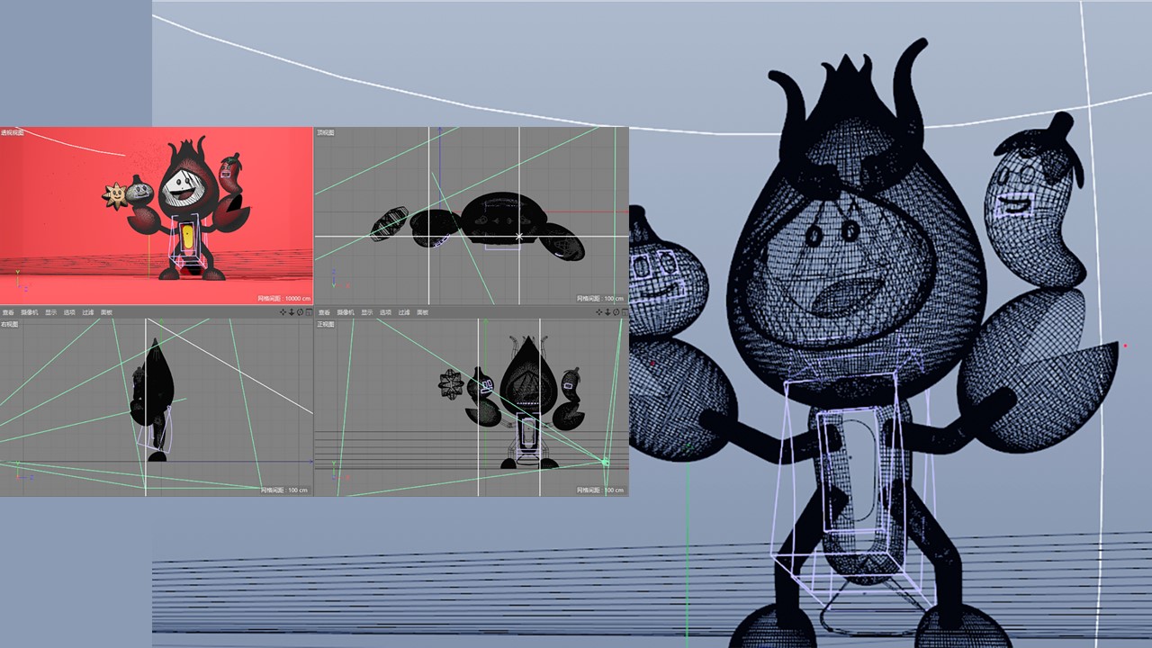Click the pan icon in right view header

[x=283, y=312]
